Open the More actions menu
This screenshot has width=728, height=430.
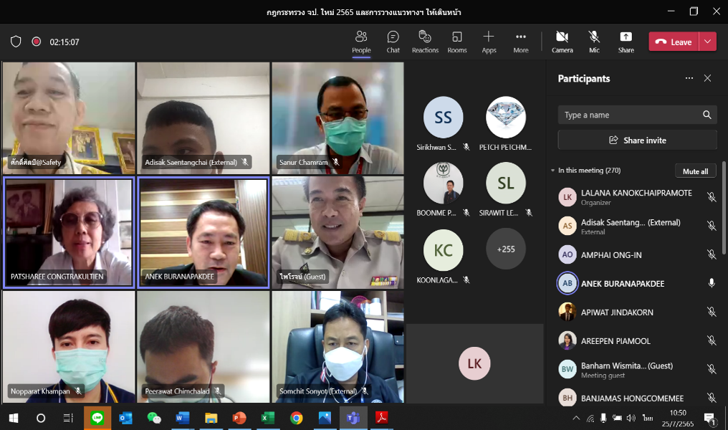pos(521,42)
